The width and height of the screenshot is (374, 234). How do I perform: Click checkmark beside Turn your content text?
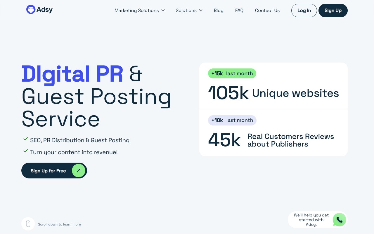click(x=26, y=151)
